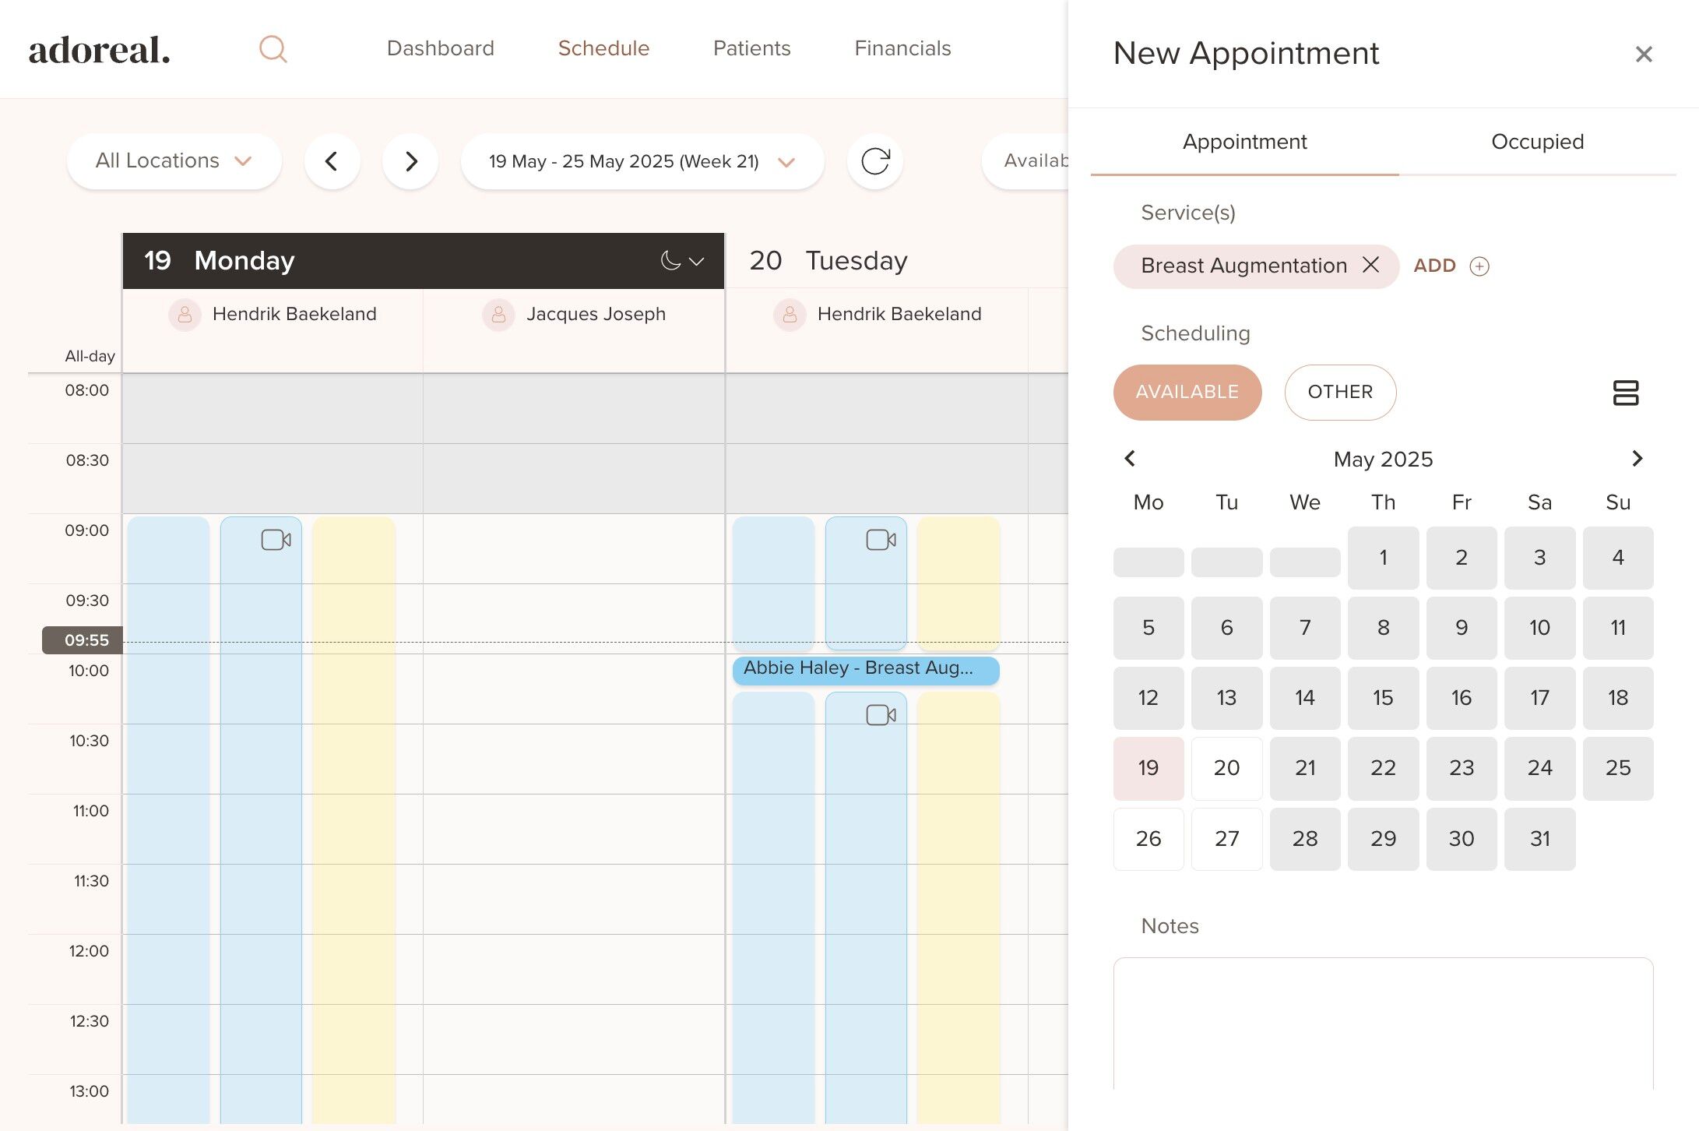Select the AVAILABLE scheduling option
1699x1131 pixels.
1187,392
